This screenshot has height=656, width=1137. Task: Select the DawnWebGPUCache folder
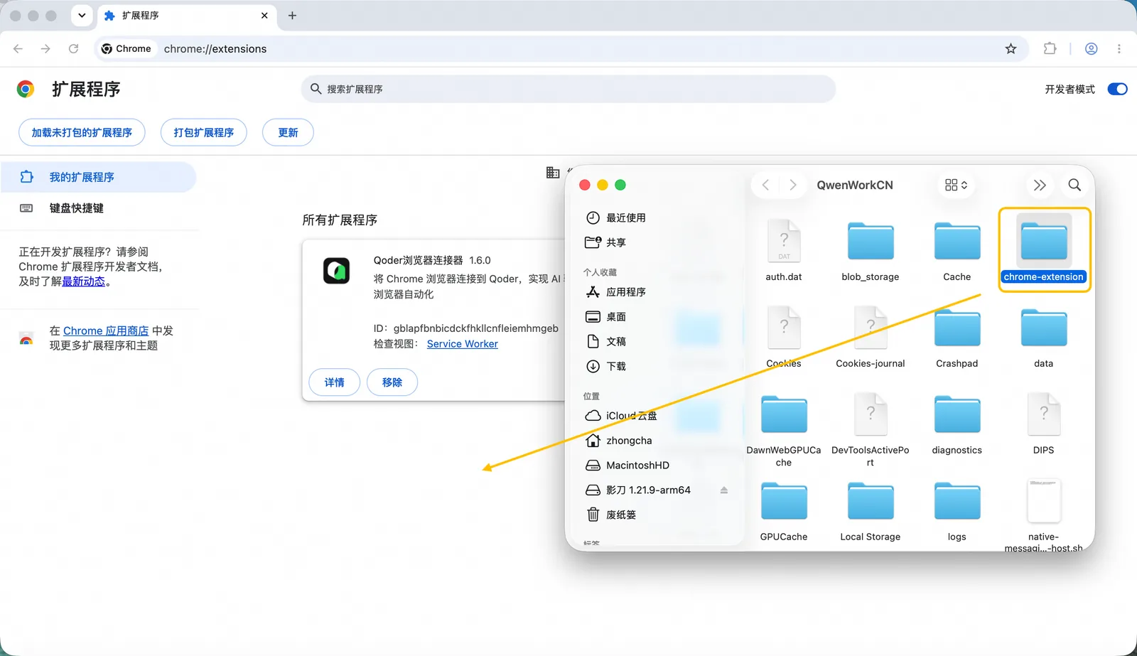click(x=784, y=415)
